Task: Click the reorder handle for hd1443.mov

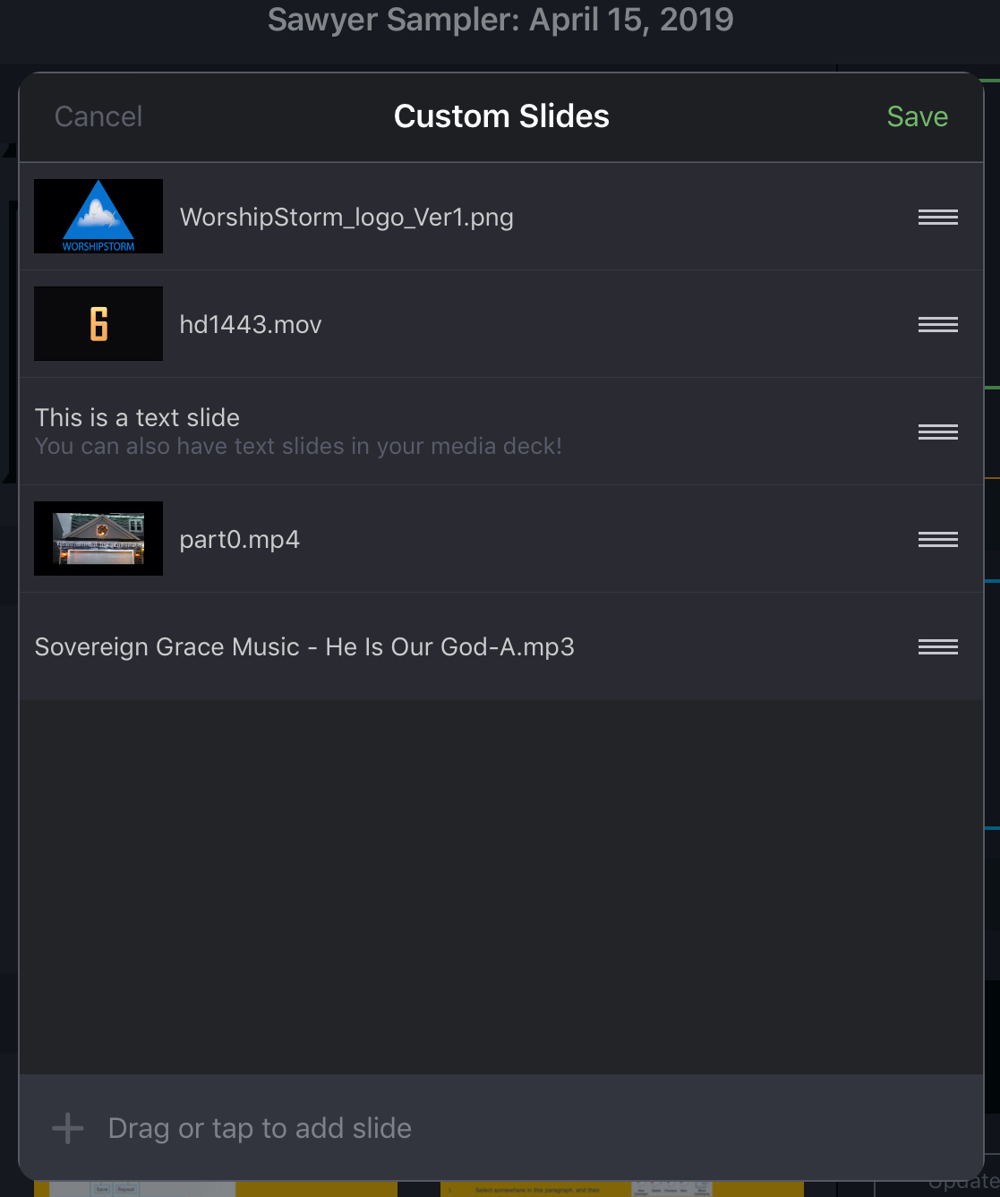Action: point(937,324)
